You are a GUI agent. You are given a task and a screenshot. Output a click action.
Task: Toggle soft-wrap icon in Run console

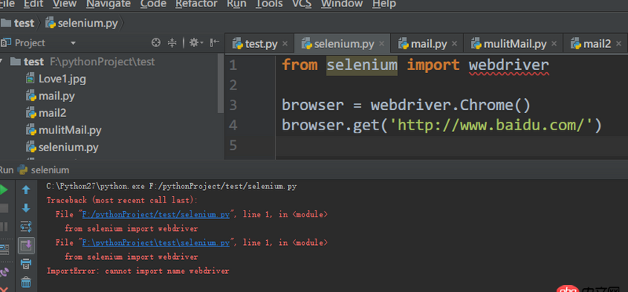coord(26,227)
